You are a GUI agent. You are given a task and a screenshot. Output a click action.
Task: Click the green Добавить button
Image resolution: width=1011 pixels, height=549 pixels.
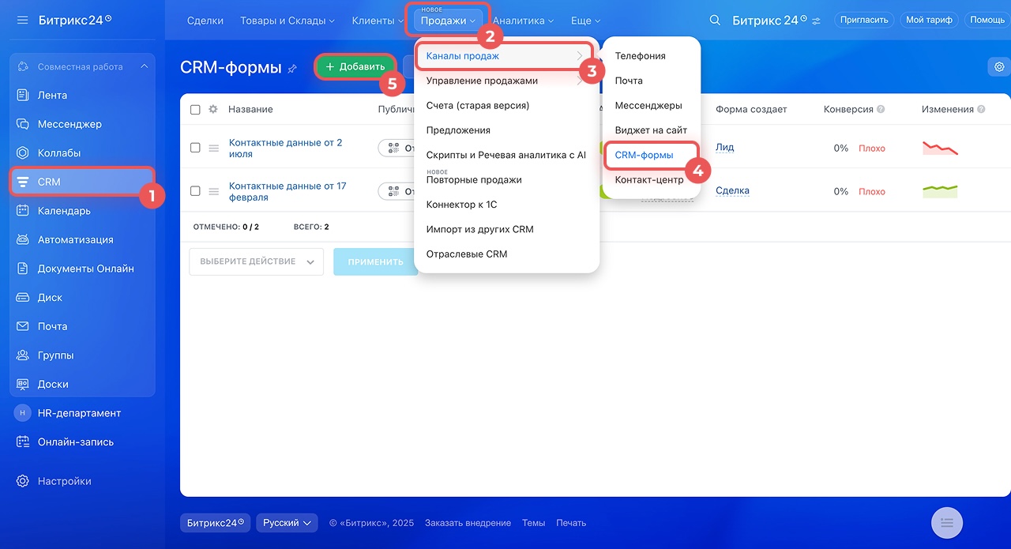tap(355, 67)
